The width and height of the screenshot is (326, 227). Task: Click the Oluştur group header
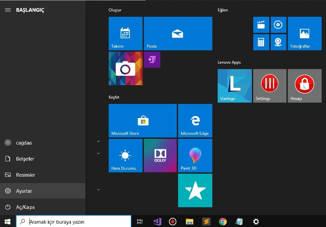[115, 10]
